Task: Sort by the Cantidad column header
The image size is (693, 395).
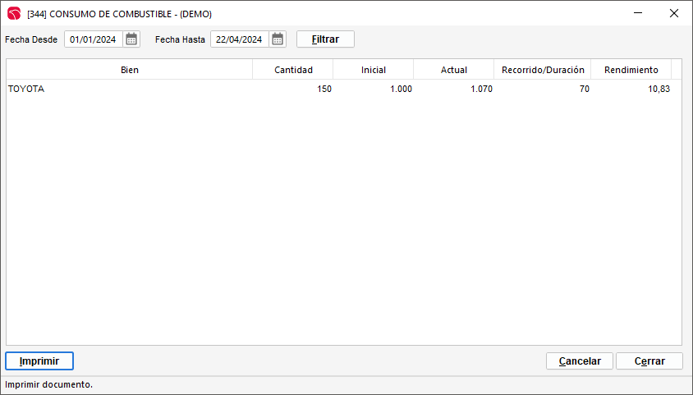Action: [293, 70]
